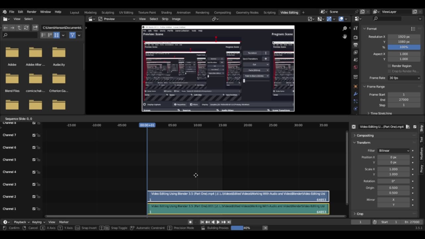425x239 pixels.
Task: Toggle the Show Gizmo button in preview header
Action: pos(329,19)
